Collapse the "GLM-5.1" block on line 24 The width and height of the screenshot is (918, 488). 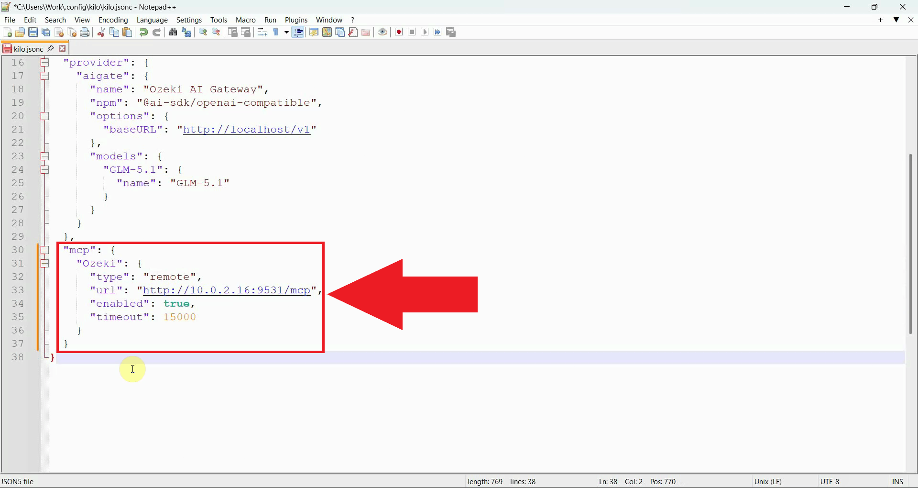pos(44,169)
